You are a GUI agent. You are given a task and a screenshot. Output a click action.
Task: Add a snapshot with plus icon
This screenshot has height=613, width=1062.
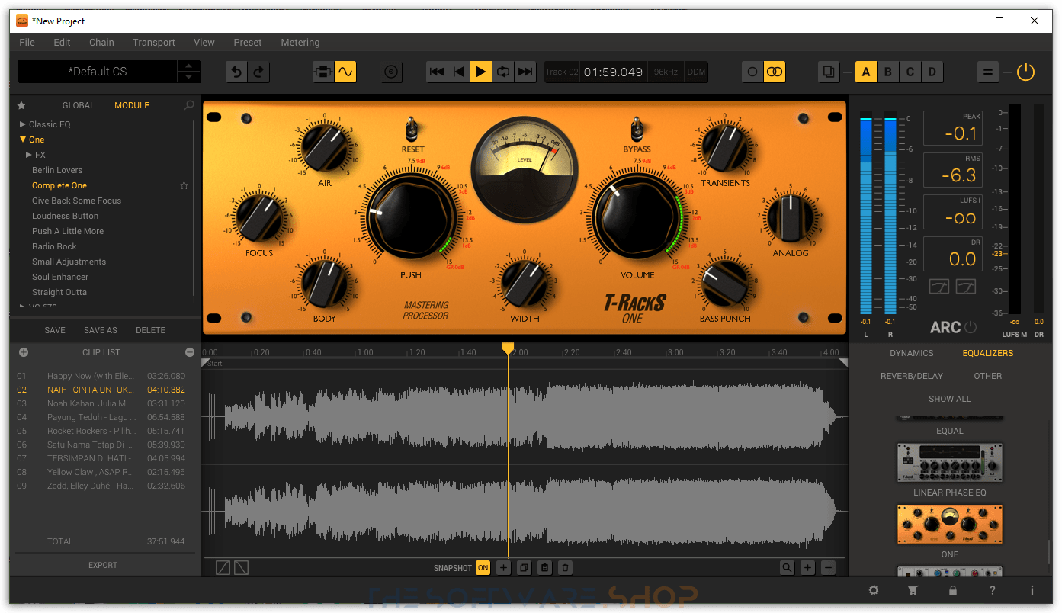tap(503, 567)
